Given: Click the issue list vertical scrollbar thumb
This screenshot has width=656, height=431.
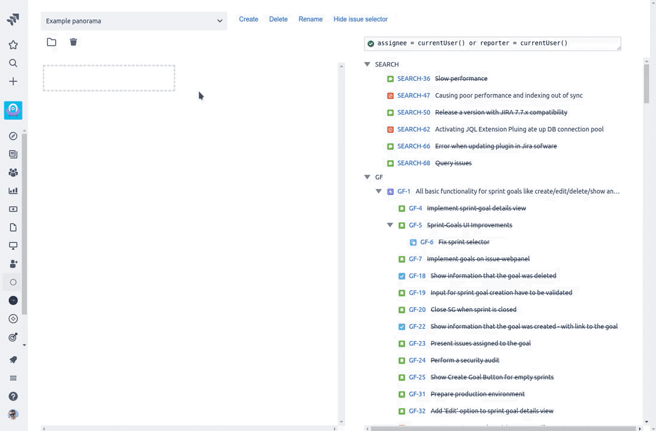Looking at the screenshot, I should [646, 84].
